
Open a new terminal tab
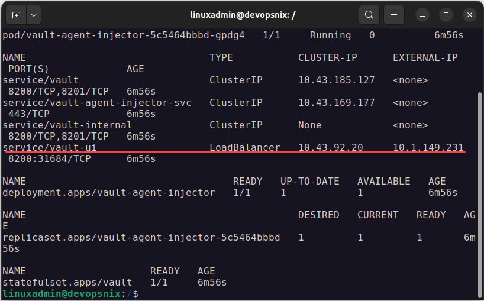tap(16, 14)
